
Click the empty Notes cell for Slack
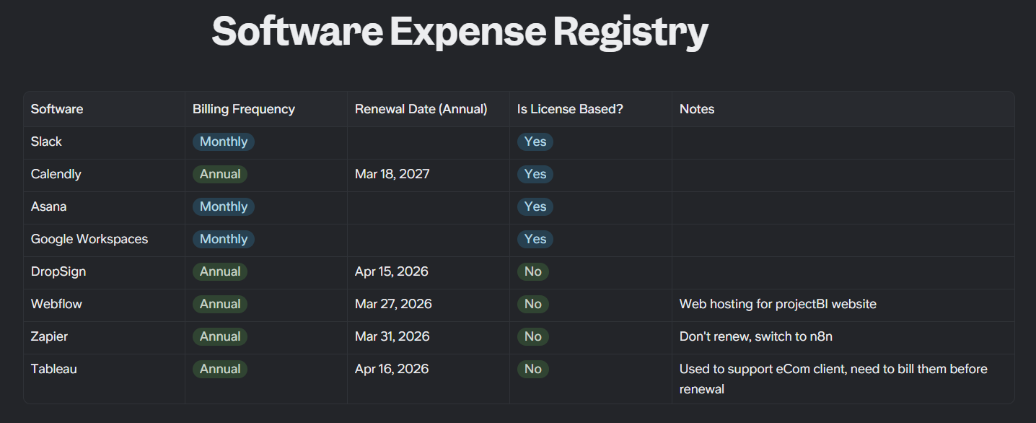(x=843, y=142)
